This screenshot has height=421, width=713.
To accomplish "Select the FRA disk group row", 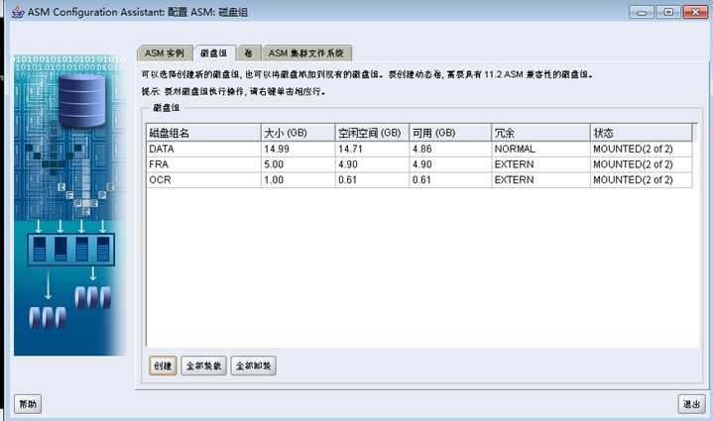I will pyautogui.click(x=419, y=164).
